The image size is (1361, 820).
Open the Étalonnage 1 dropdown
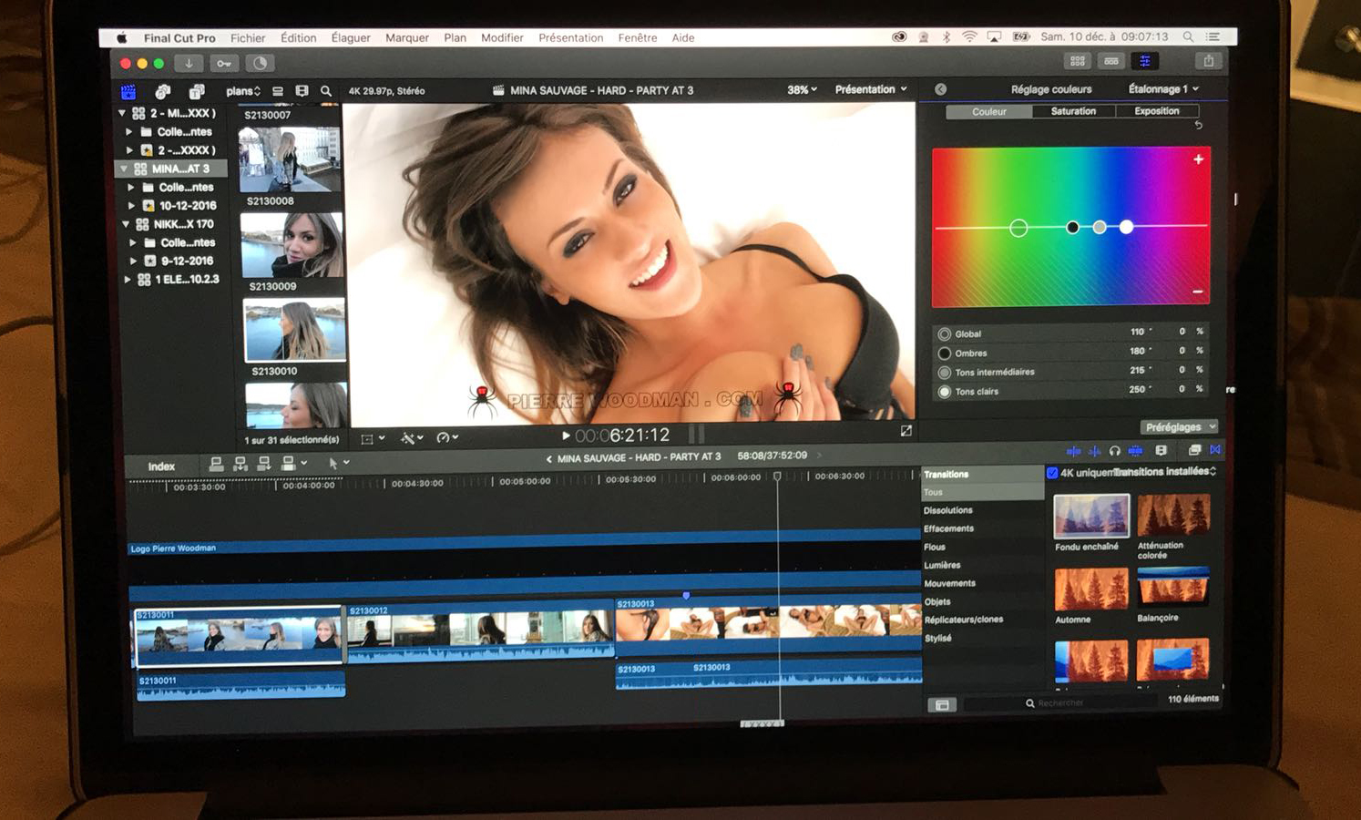point(1163,88)
